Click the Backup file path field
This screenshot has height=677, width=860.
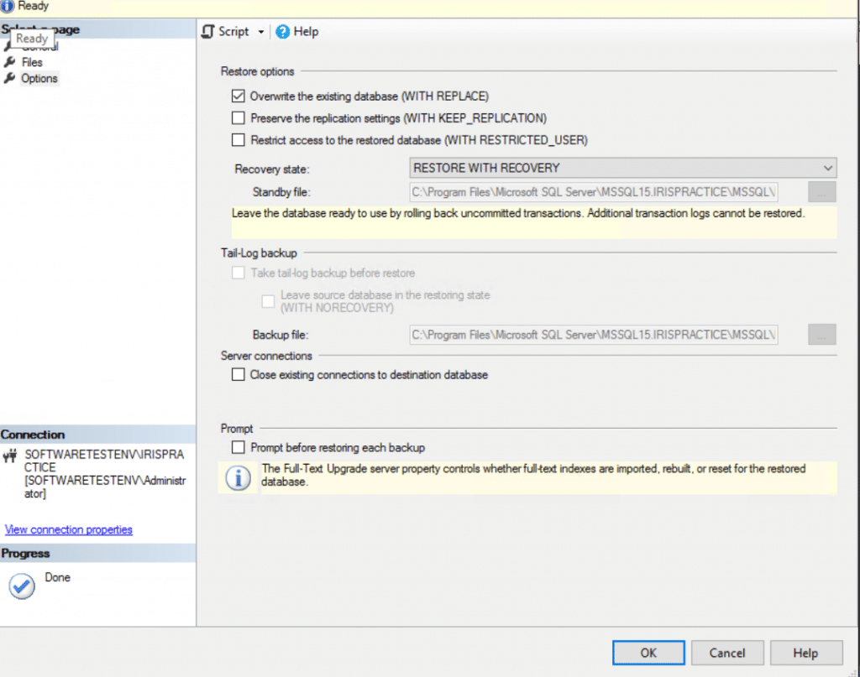[594, 335]
